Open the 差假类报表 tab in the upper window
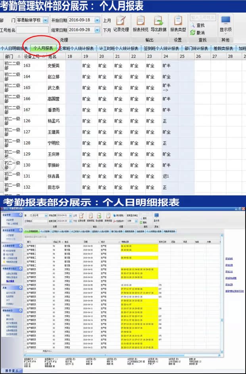 pyautogui.click(x=223, y=48)
